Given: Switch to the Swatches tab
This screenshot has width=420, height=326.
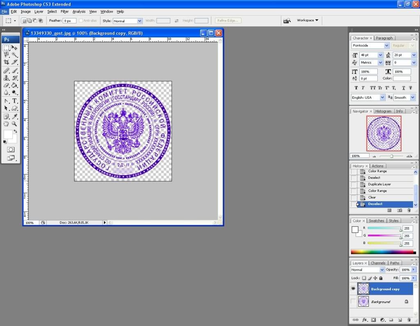Looking at the screenshot, I should click(x=377, y=221).
